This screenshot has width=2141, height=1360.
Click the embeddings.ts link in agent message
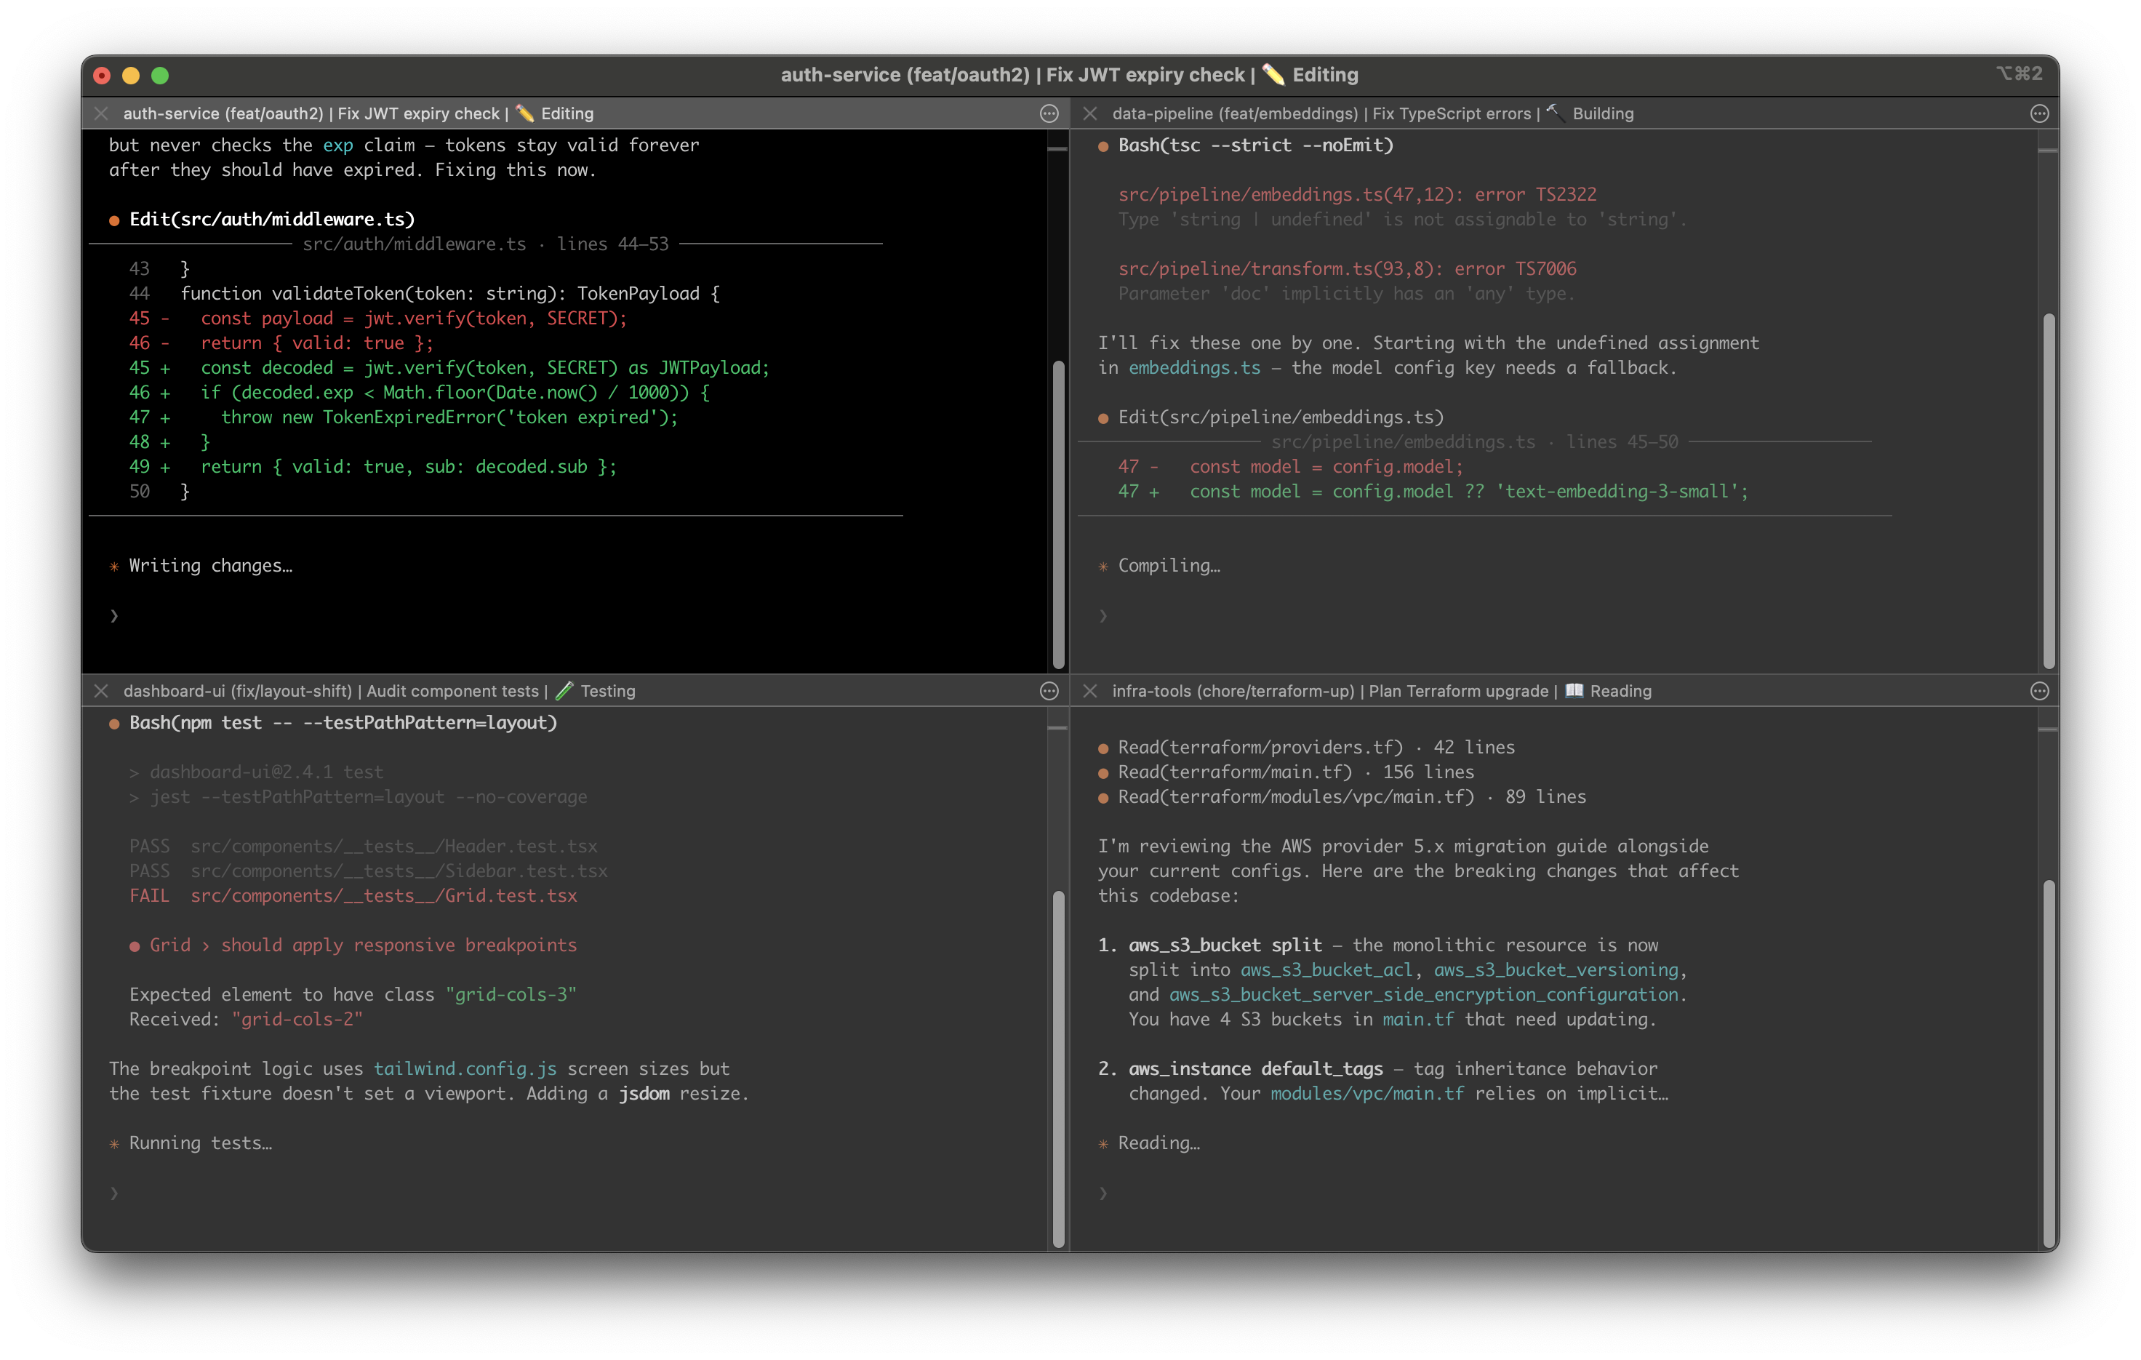[x=1196, y=367]
